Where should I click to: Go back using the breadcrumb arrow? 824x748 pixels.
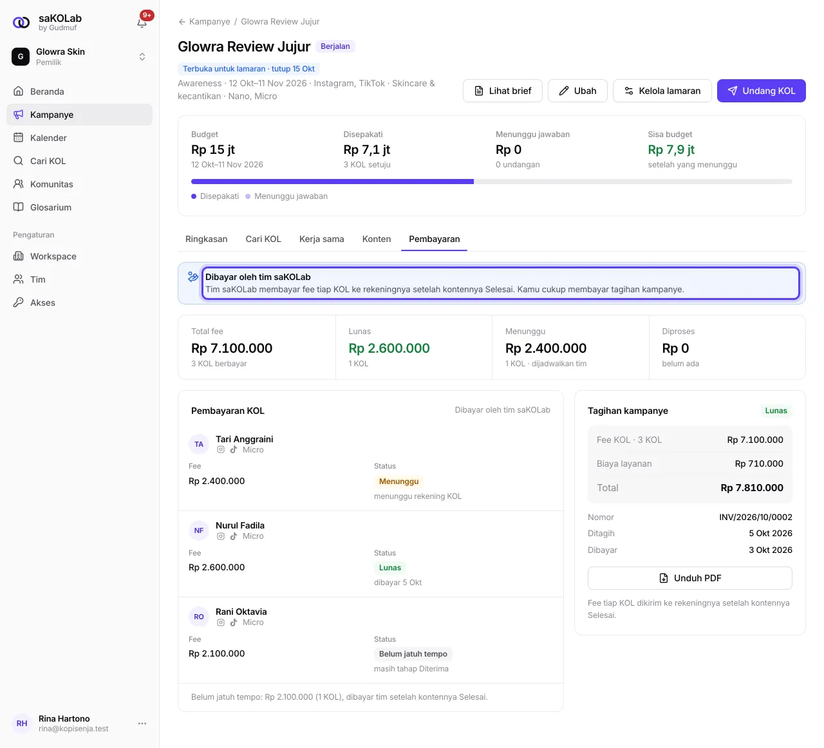182,22
